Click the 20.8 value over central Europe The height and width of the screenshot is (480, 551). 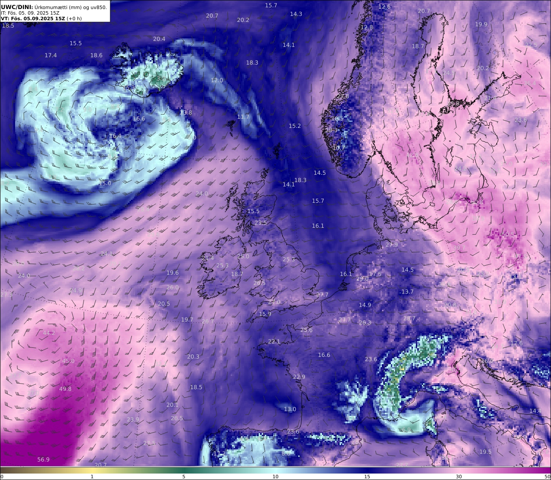[450, 305]
